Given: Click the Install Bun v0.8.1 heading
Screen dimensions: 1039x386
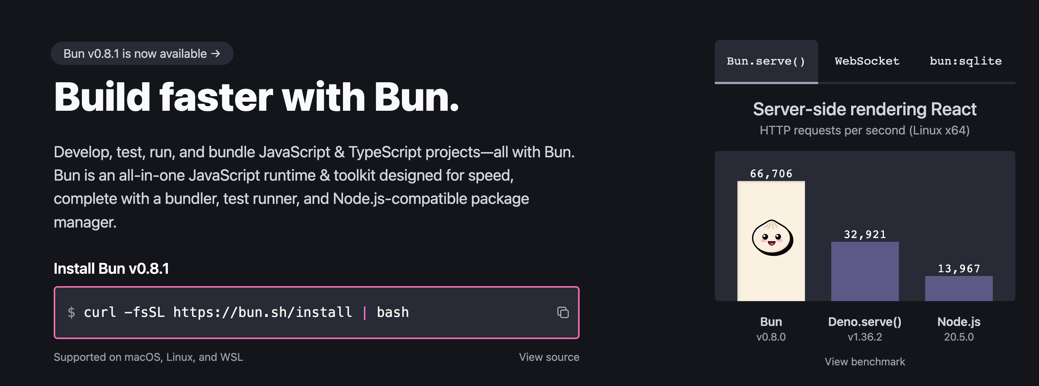Looking at the screenshot, I should (x=111, y=268).
